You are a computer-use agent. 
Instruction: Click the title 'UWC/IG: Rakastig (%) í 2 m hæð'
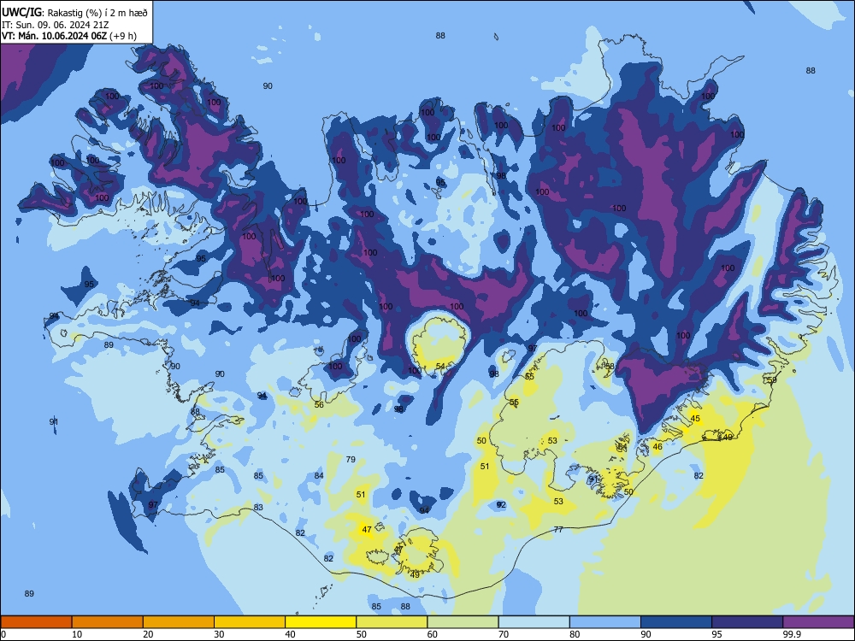coord(74,12)
